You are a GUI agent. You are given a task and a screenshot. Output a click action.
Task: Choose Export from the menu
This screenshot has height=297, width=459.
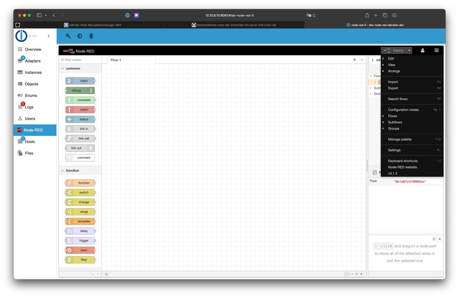(412, 88)
